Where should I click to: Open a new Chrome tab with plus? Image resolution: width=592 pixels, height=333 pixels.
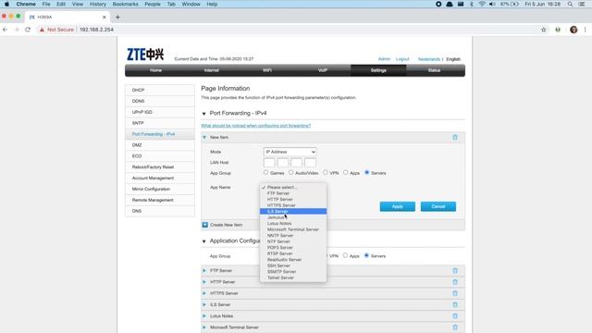pyautogui.click(x=117, y=17)
